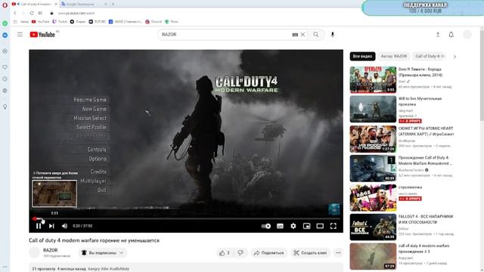This screenshot has height=272, width=484.
Task: Select the Call of Duty 4 chip
Action: (x=430, y=57)
